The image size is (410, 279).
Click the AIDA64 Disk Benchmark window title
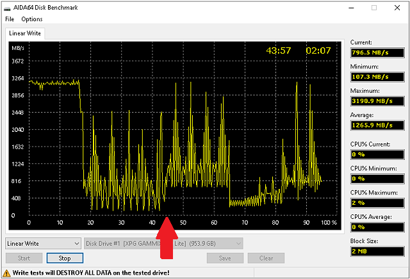coord(45,8)
